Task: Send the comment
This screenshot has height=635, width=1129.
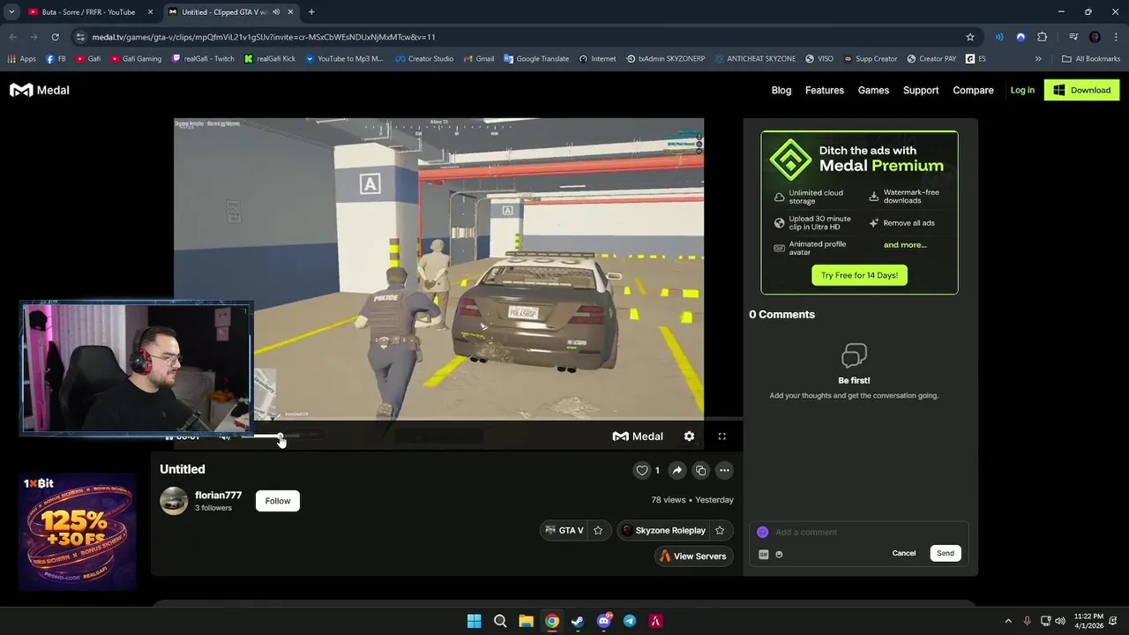Action: [946, 553]
